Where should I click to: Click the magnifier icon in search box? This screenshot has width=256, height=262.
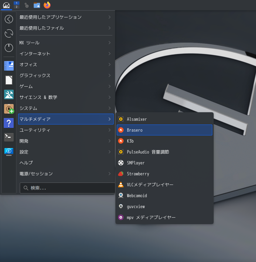[x=26, y=188]
